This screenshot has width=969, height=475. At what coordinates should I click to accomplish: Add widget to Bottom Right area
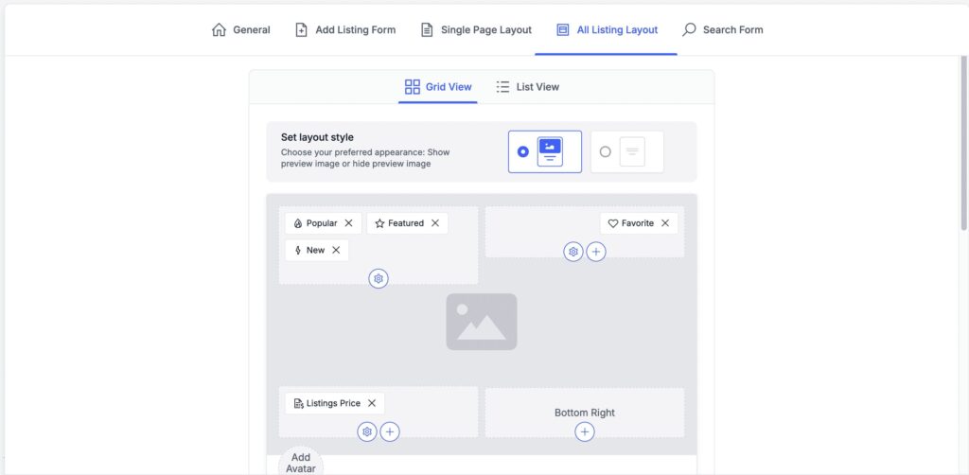point(585,431)
